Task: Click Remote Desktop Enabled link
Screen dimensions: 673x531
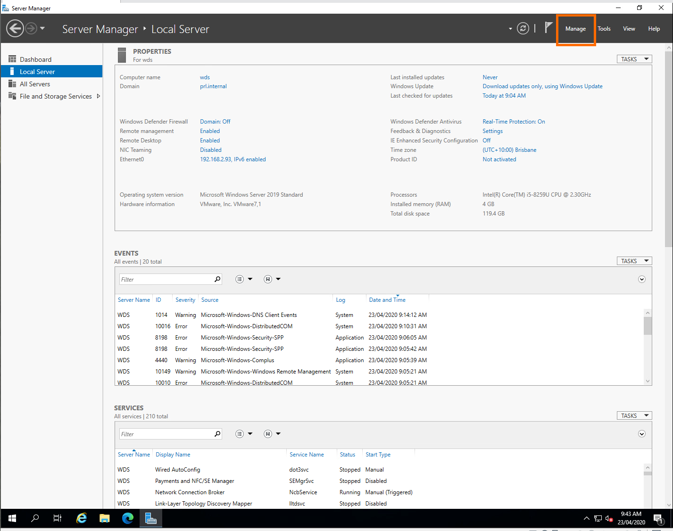Action: point(210,141)
